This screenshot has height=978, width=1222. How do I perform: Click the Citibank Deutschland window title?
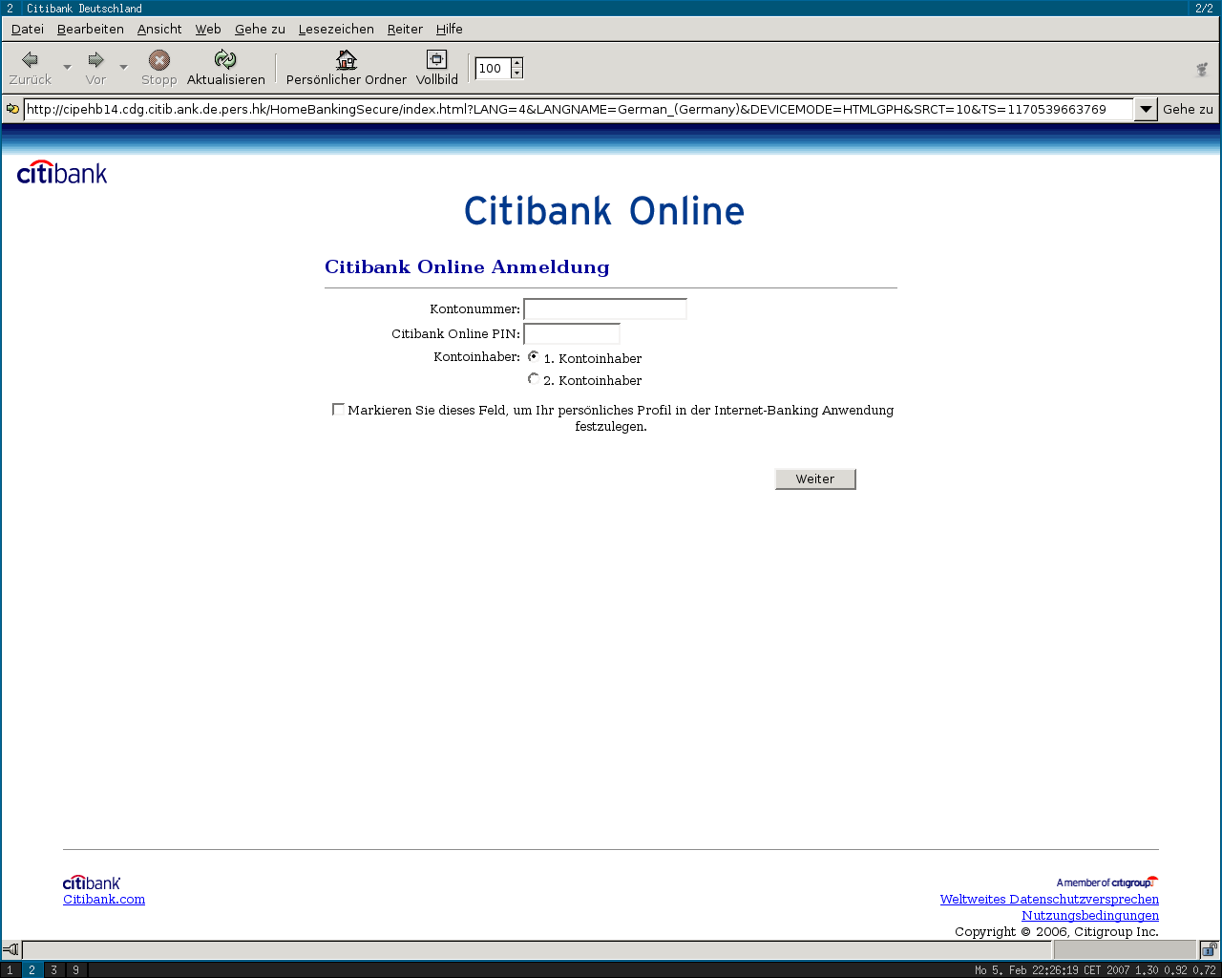tap(84, 8)
